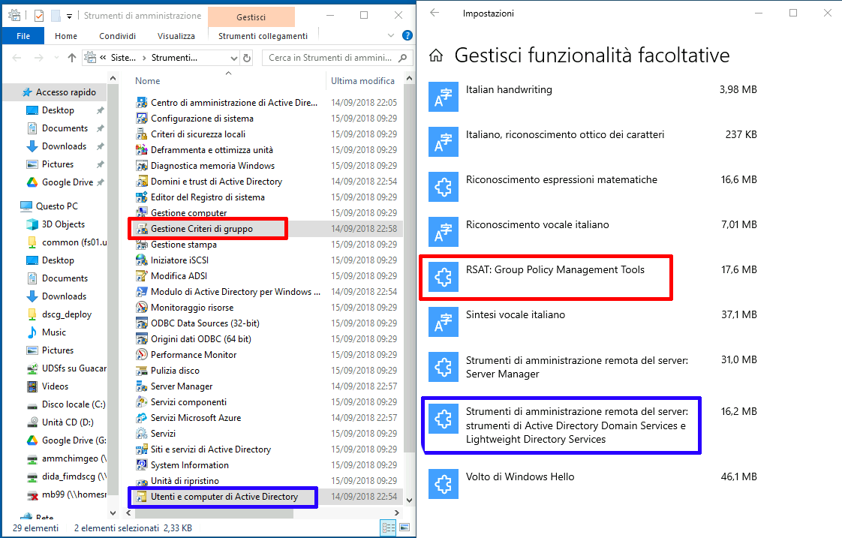Screen dimensions: 842x538
Task: Click Strumenti breadcrumb segment
Action: click(175, 58)
